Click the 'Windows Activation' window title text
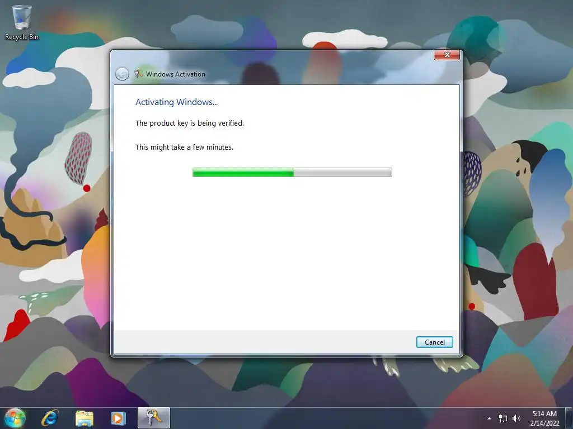This screenshot has height=429, width=573. (x=175, y=74)
